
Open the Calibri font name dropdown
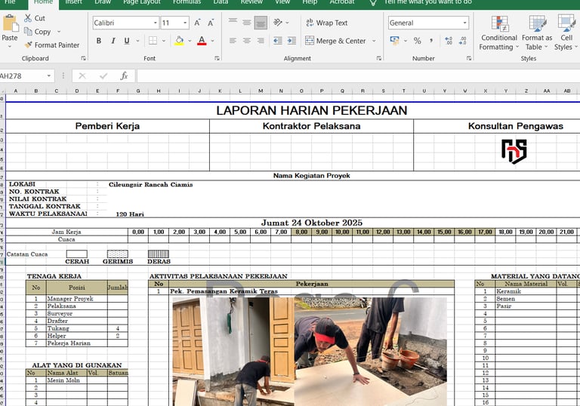click(156, 23)
